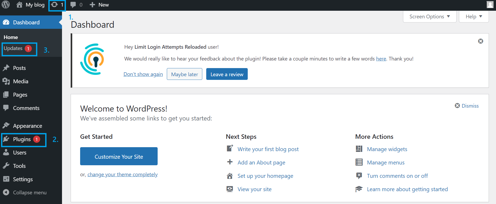The image size is (496, 204).
Task: Click the Pages icon in the sidebar
Action: click(x=6, y=95)
